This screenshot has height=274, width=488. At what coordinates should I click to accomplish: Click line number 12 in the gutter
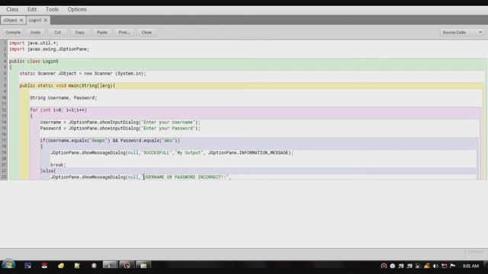coord(4,110)
